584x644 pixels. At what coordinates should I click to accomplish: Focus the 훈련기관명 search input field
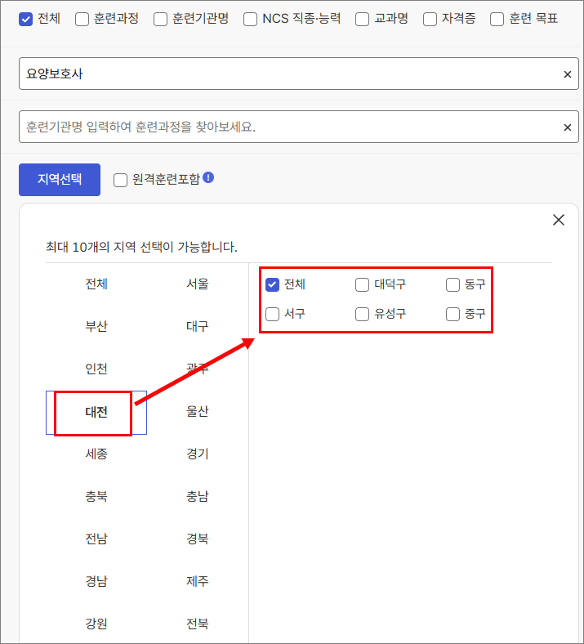pyautogui.click(x=286, y=127)
